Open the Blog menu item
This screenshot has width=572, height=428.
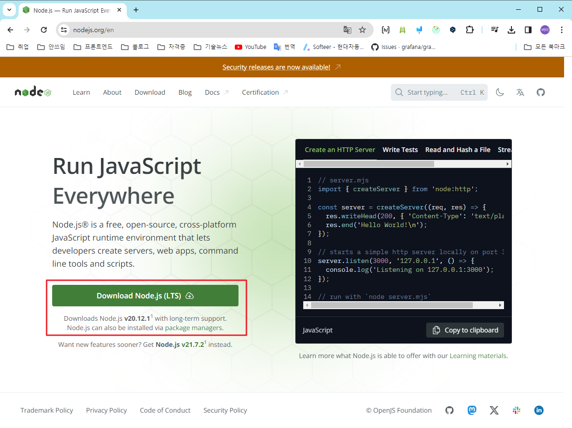tap(185, 92)
